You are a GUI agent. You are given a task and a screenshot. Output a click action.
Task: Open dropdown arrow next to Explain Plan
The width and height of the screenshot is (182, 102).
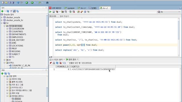[60, 12]
